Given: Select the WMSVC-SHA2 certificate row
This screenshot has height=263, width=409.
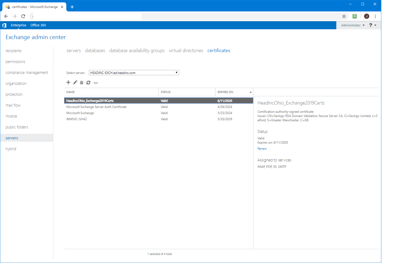Looking at the screenshot, I should tap(77, 119).
